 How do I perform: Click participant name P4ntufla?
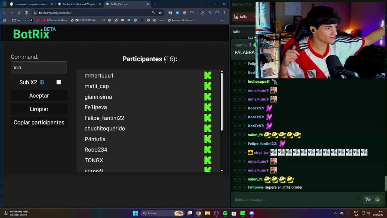tap(95, 139)
